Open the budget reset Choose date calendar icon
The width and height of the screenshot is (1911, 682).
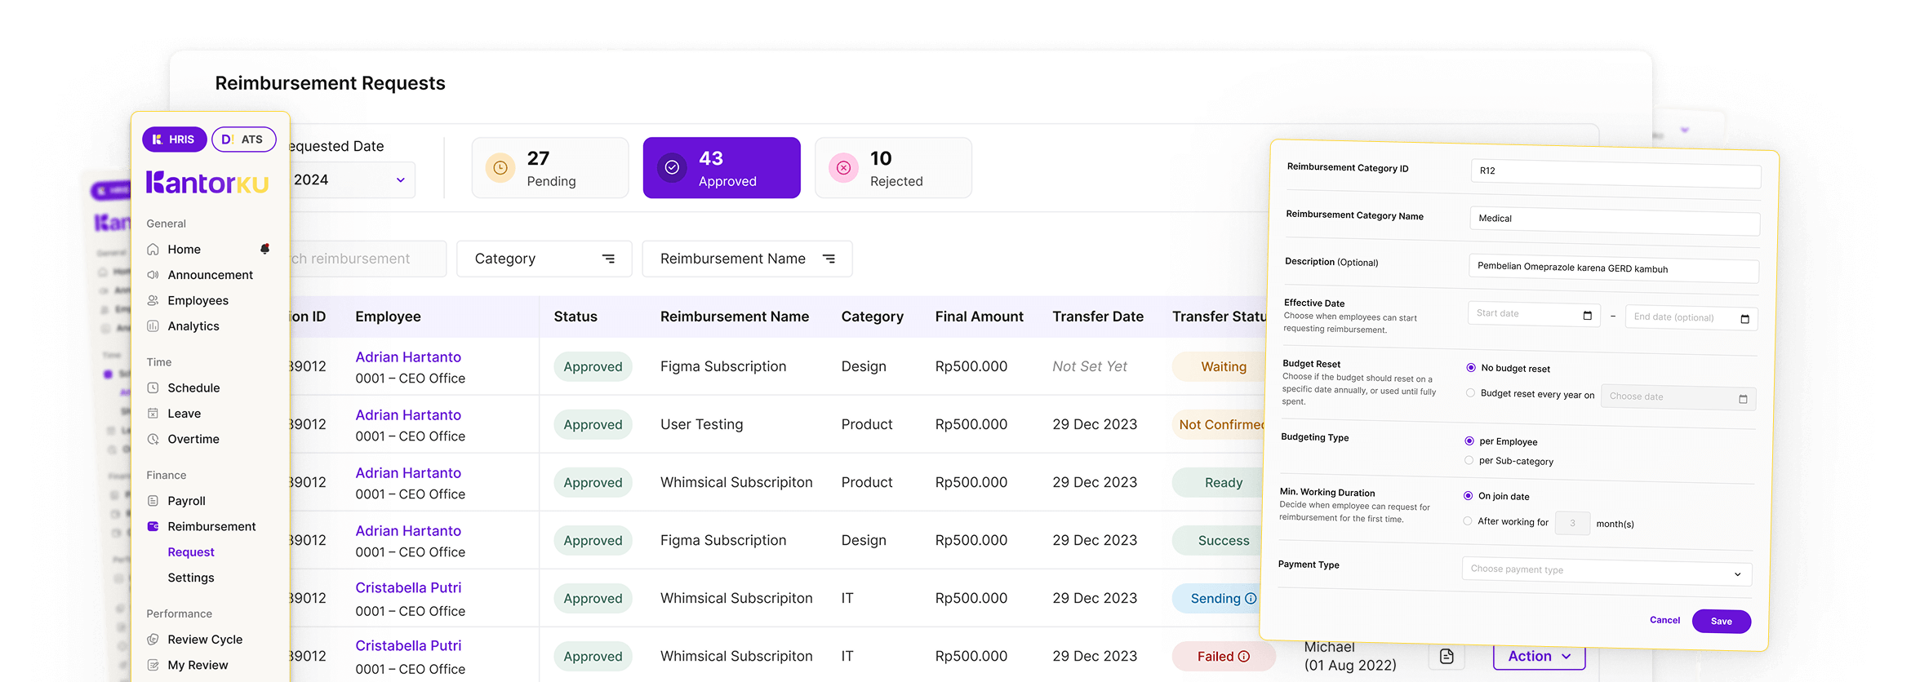pos(1743,399)
